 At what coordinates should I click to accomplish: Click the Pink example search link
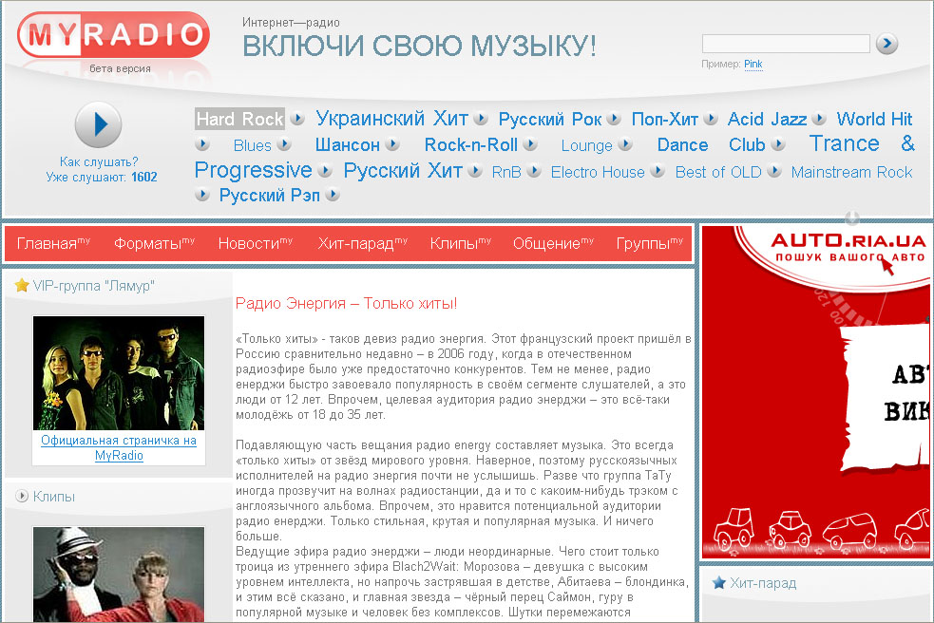[x=753, y=64]
